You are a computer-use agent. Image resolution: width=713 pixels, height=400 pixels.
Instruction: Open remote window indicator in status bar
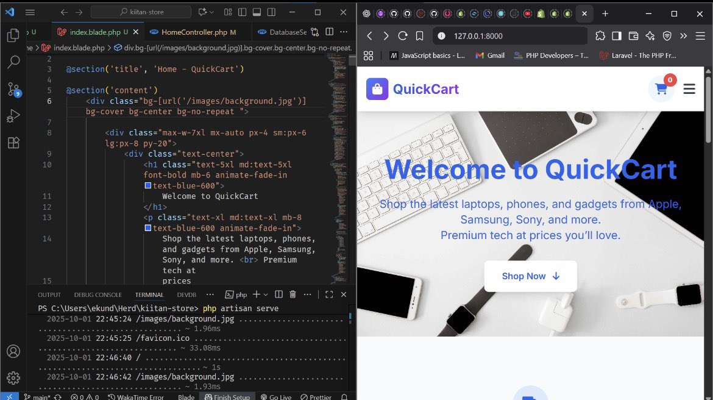[9, 396]
